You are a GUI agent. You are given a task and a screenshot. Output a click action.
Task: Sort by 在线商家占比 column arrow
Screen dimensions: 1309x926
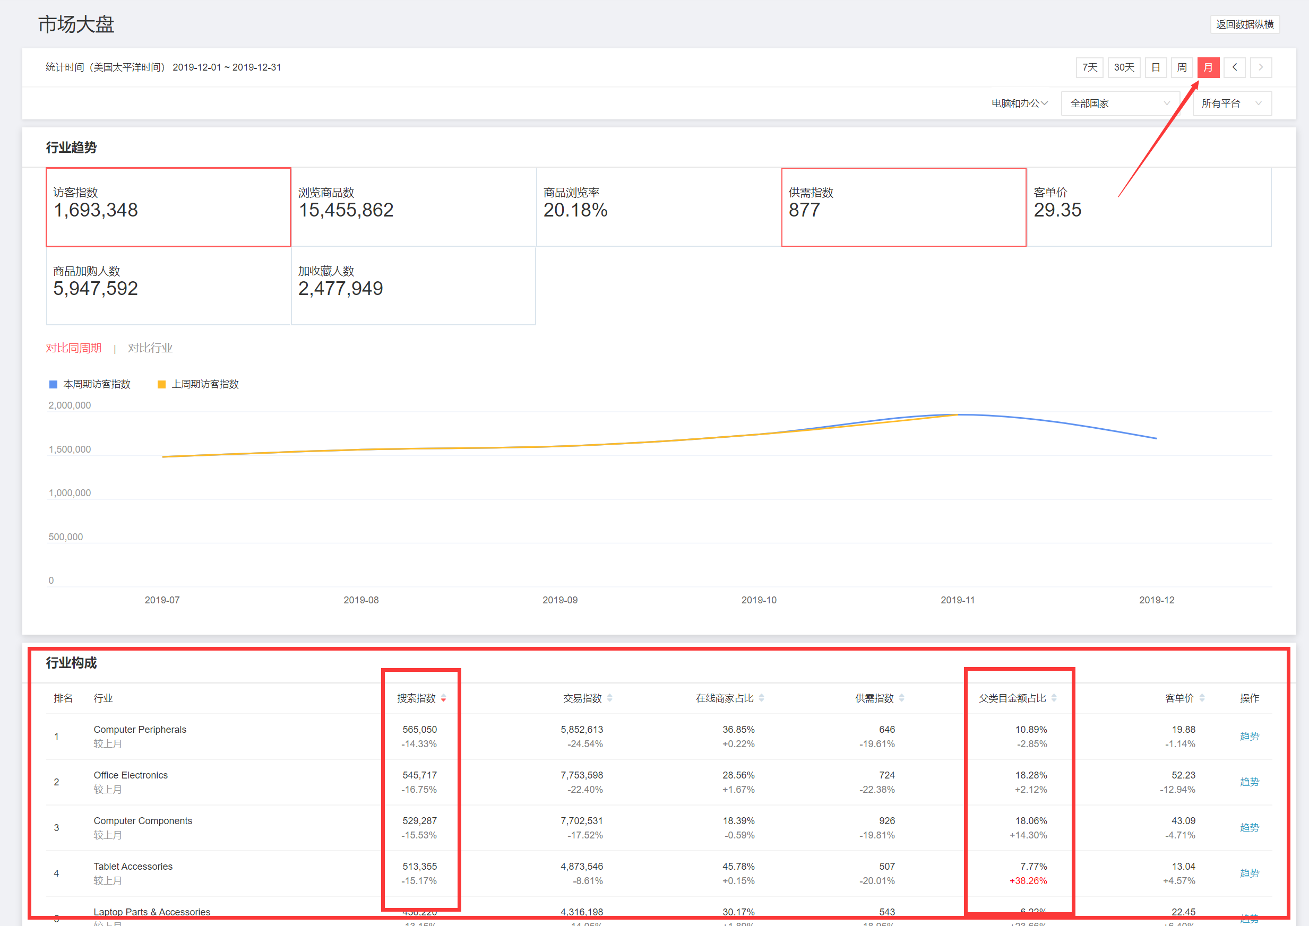tap(761, 698)
